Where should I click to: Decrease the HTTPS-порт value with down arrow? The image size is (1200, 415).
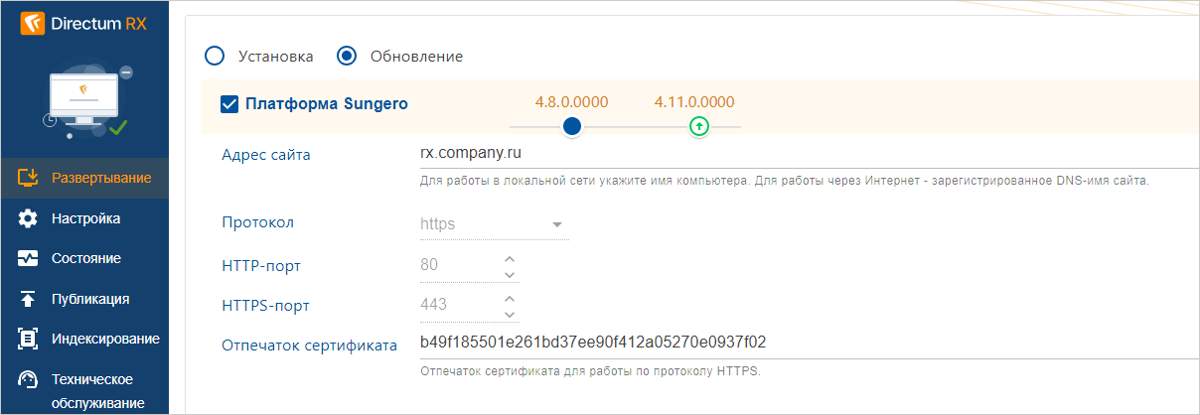coord(510,314)
